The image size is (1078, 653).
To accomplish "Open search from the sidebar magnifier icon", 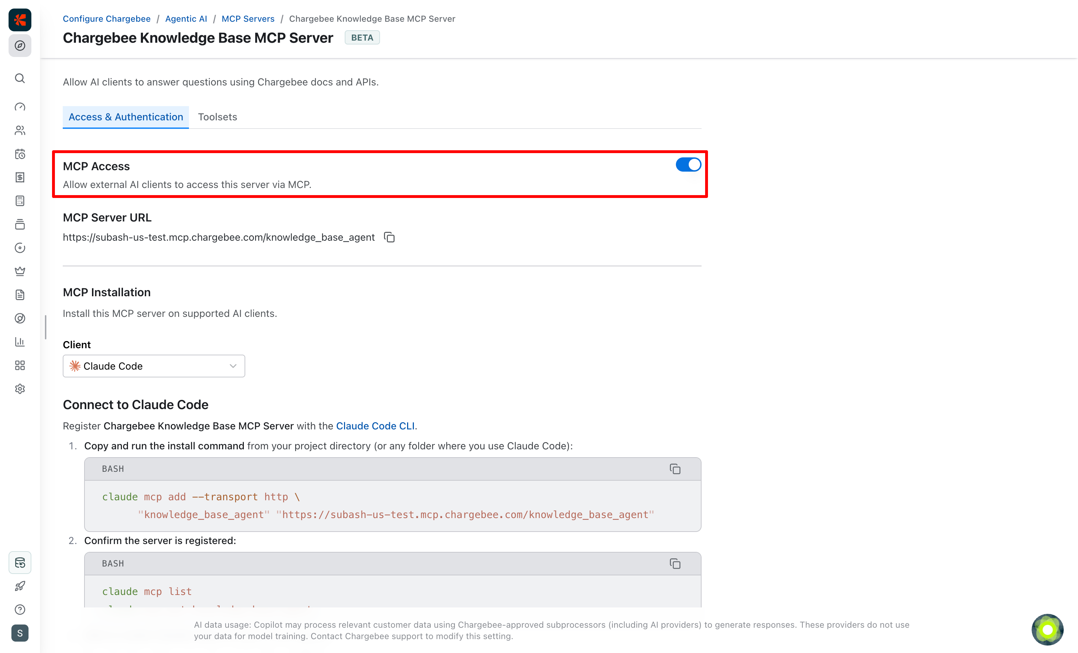I will [x=20, y=78].
